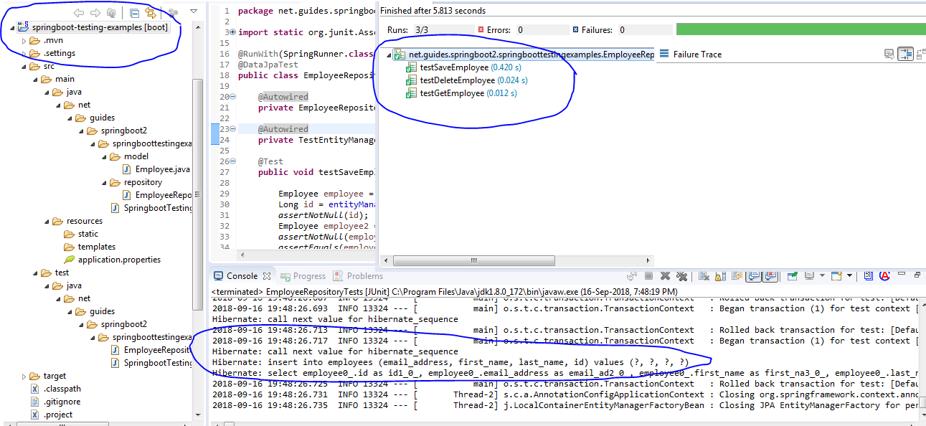This screenshot has width=926, height=426.
Task: Pin the Console view
Action: 791,275
